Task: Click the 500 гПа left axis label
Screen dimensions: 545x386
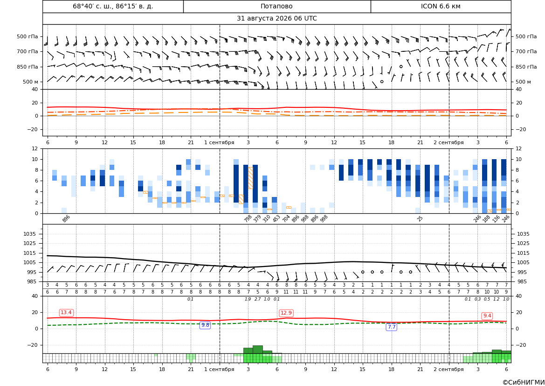Action: (x=28, y=36)
